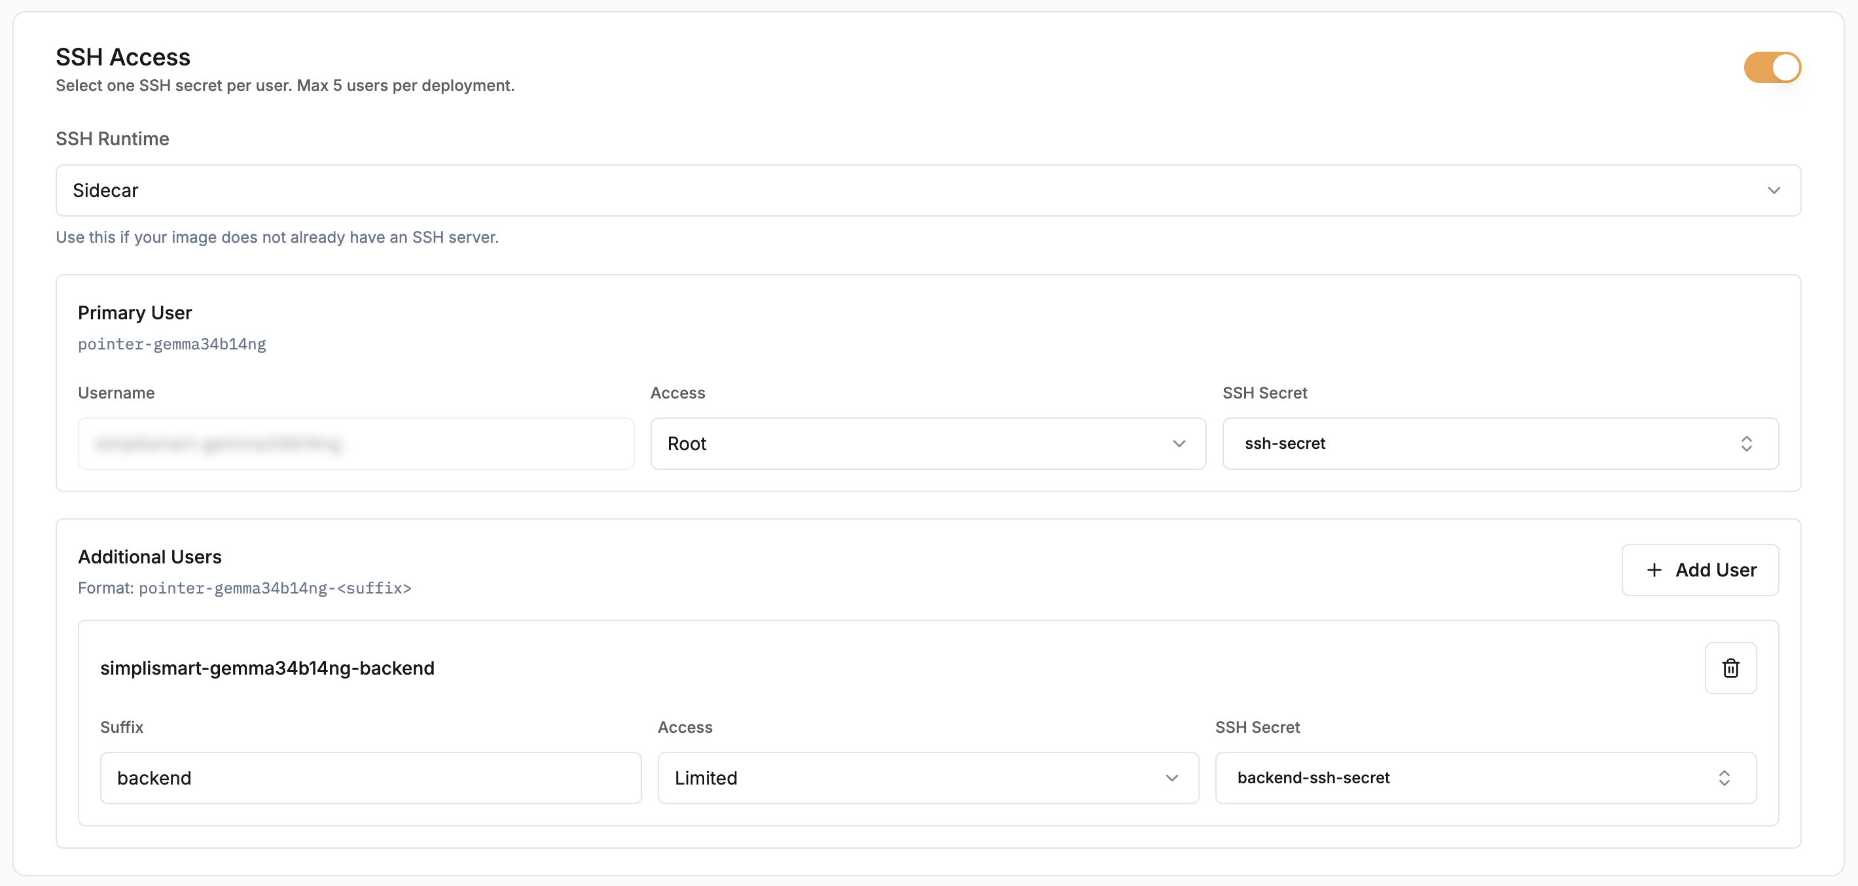Open the SSH Runtime Sidecar dropdown
The image size is (1858, 886).
(928, 190)
